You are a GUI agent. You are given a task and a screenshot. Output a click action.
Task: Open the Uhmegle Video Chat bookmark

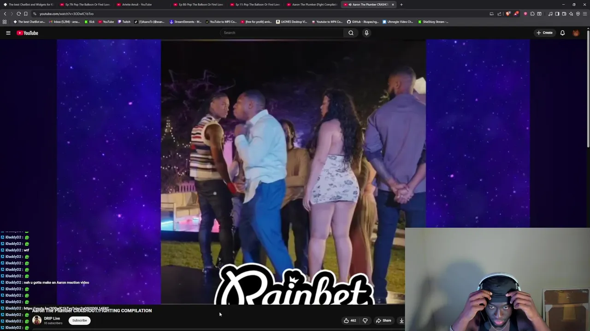[398, 22]
